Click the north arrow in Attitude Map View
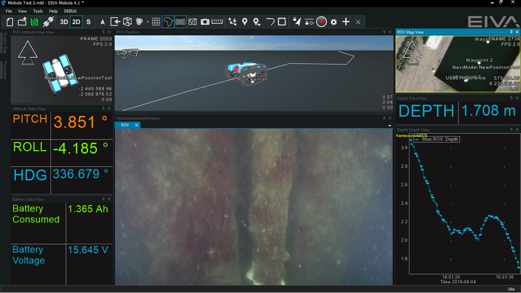The height and width of the screenshot is (293, 521). click(x=28, y=53)
